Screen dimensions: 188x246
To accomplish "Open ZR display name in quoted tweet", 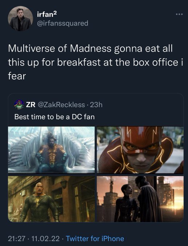I will pos(31,105).
